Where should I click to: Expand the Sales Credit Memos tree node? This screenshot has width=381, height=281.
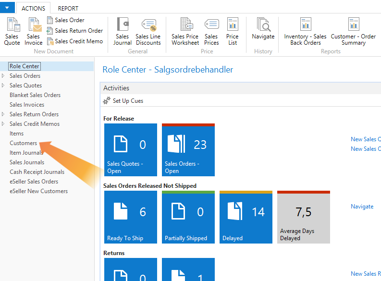3,124
